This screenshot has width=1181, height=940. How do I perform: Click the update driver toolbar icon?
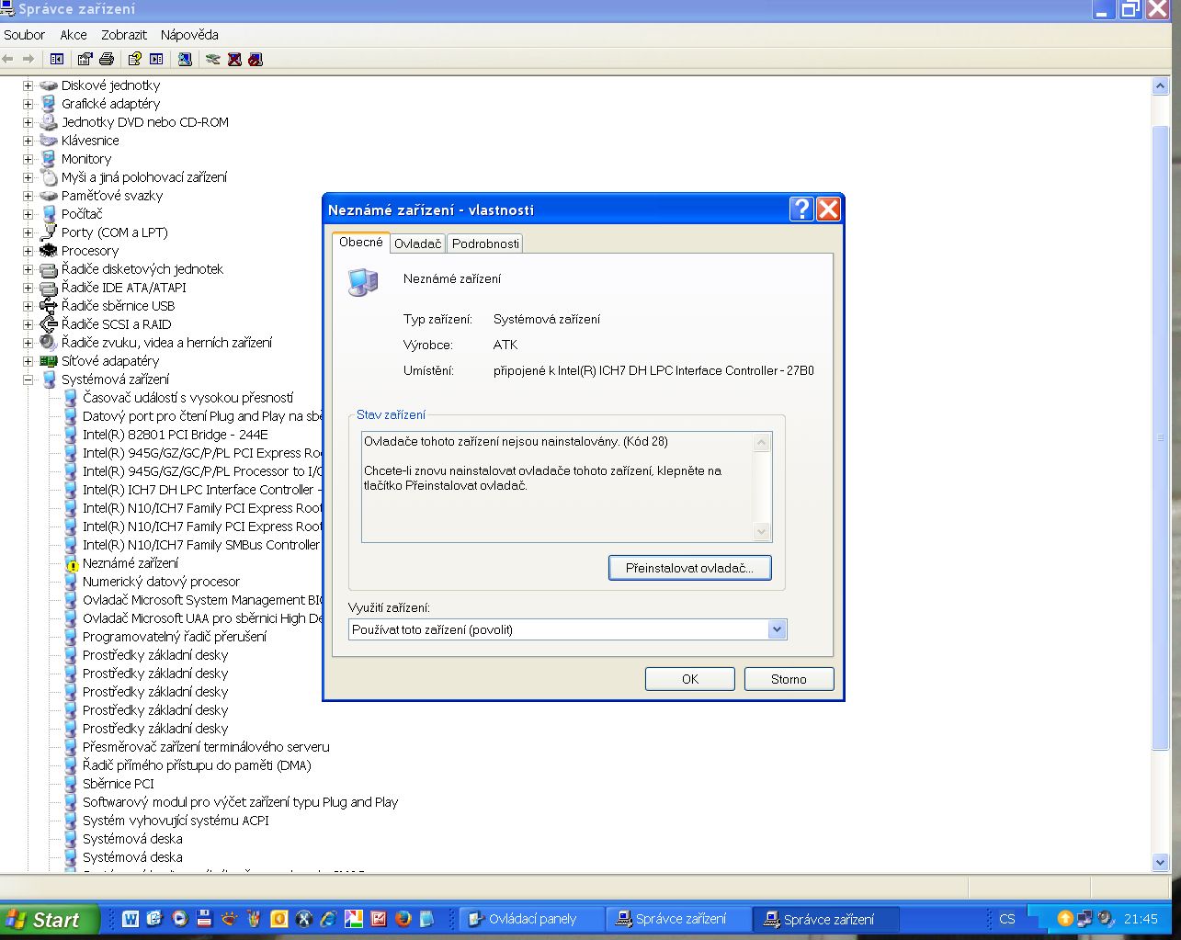[x=213, y=59]
